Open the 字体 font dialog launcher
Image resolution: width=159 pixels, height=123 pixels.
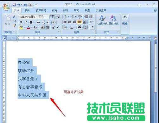click(x=59, y=31)
